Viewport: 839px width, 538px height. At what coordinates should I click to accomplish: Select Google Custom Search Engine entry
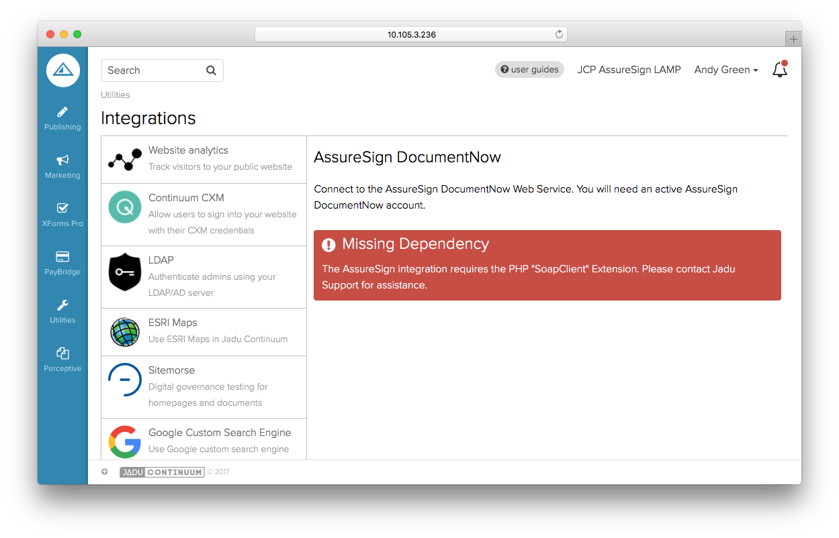pos(204,439)
